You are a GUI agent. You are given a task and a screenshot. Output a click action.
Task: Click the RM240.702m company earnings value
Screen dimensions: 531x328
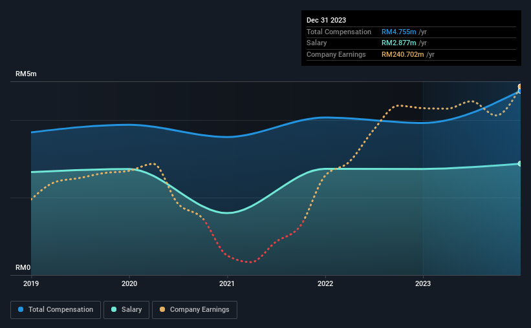(403, 54)
